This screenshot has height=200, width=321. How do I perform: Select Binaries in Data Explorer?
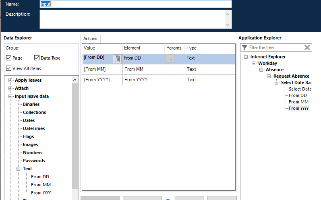point(31,104)
